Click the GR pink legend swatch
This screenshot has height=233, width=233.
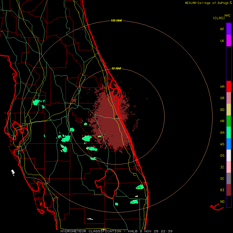pyautogui.click(x=229, y=98)
